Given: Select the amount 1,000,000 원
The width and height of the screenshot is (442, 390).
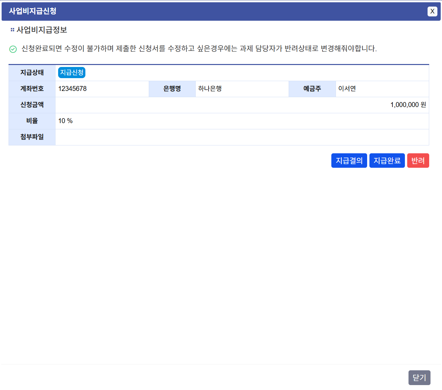Looking at the screenshot, I should [x=408, y=105].
